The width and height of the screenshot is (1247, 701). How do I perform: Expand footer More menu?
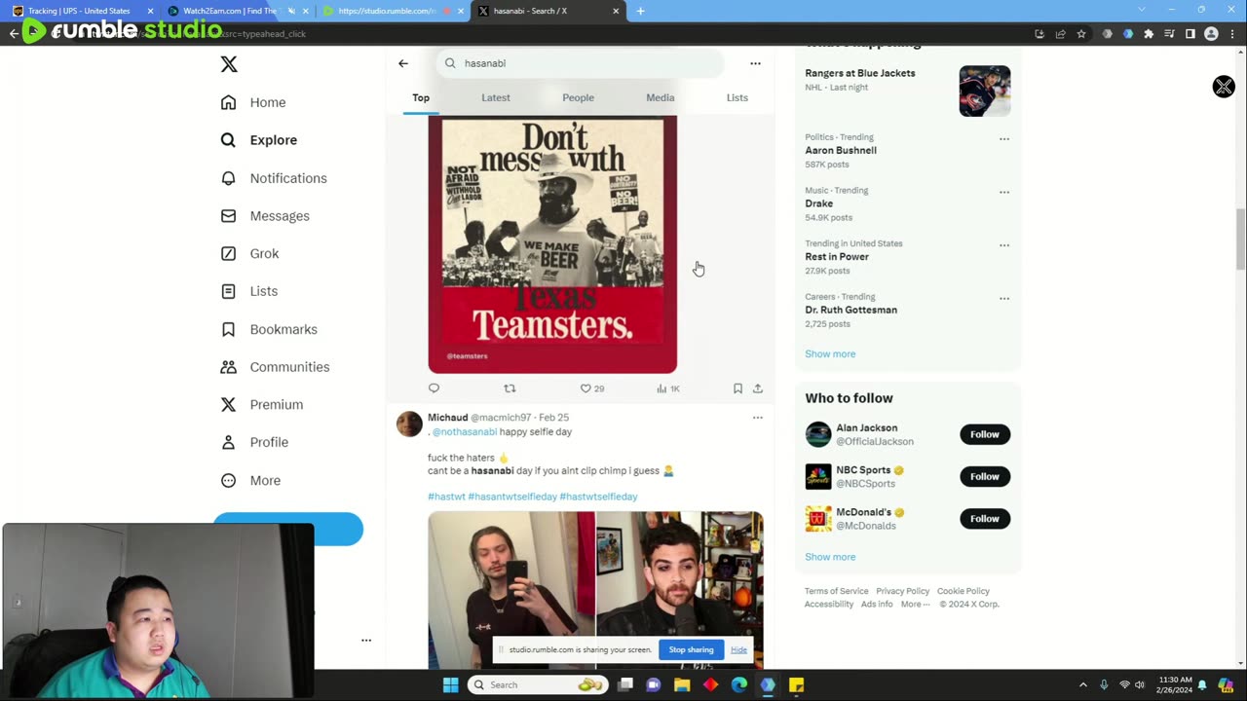pos(915,605)
